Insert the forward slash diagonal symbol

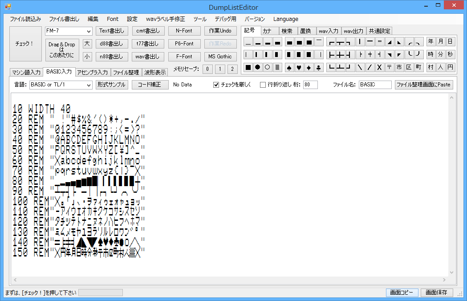coord(370,67)
